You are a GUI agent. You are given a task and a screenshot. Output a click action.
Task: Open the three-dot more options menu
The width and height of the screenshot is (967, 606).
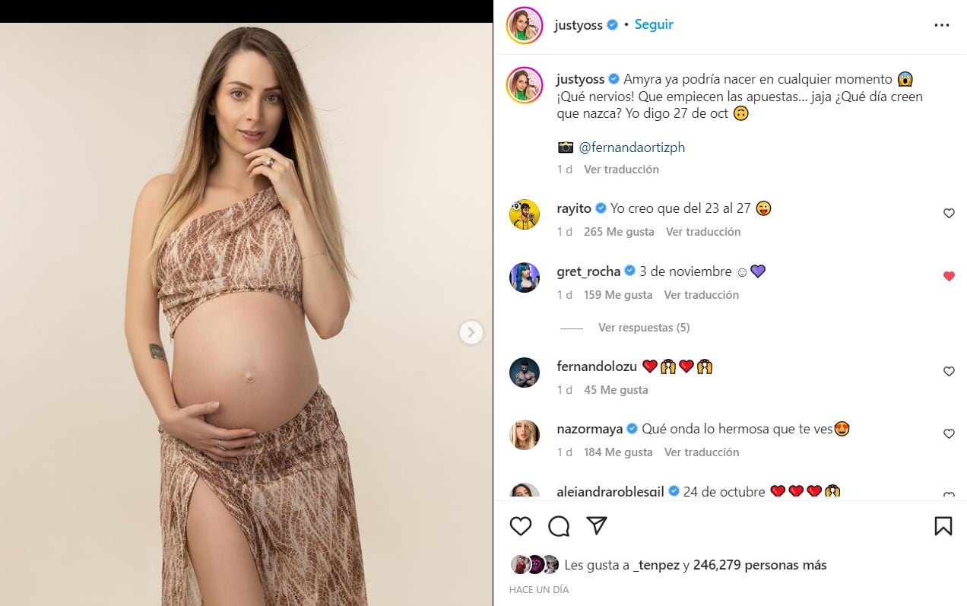(942, 25)
